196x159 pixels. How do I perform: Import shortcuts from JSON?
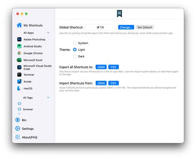point(101,83)
